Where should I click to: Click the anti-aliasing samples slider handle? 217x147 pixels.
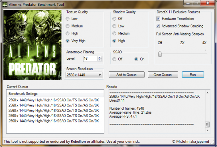pos(159,54)
